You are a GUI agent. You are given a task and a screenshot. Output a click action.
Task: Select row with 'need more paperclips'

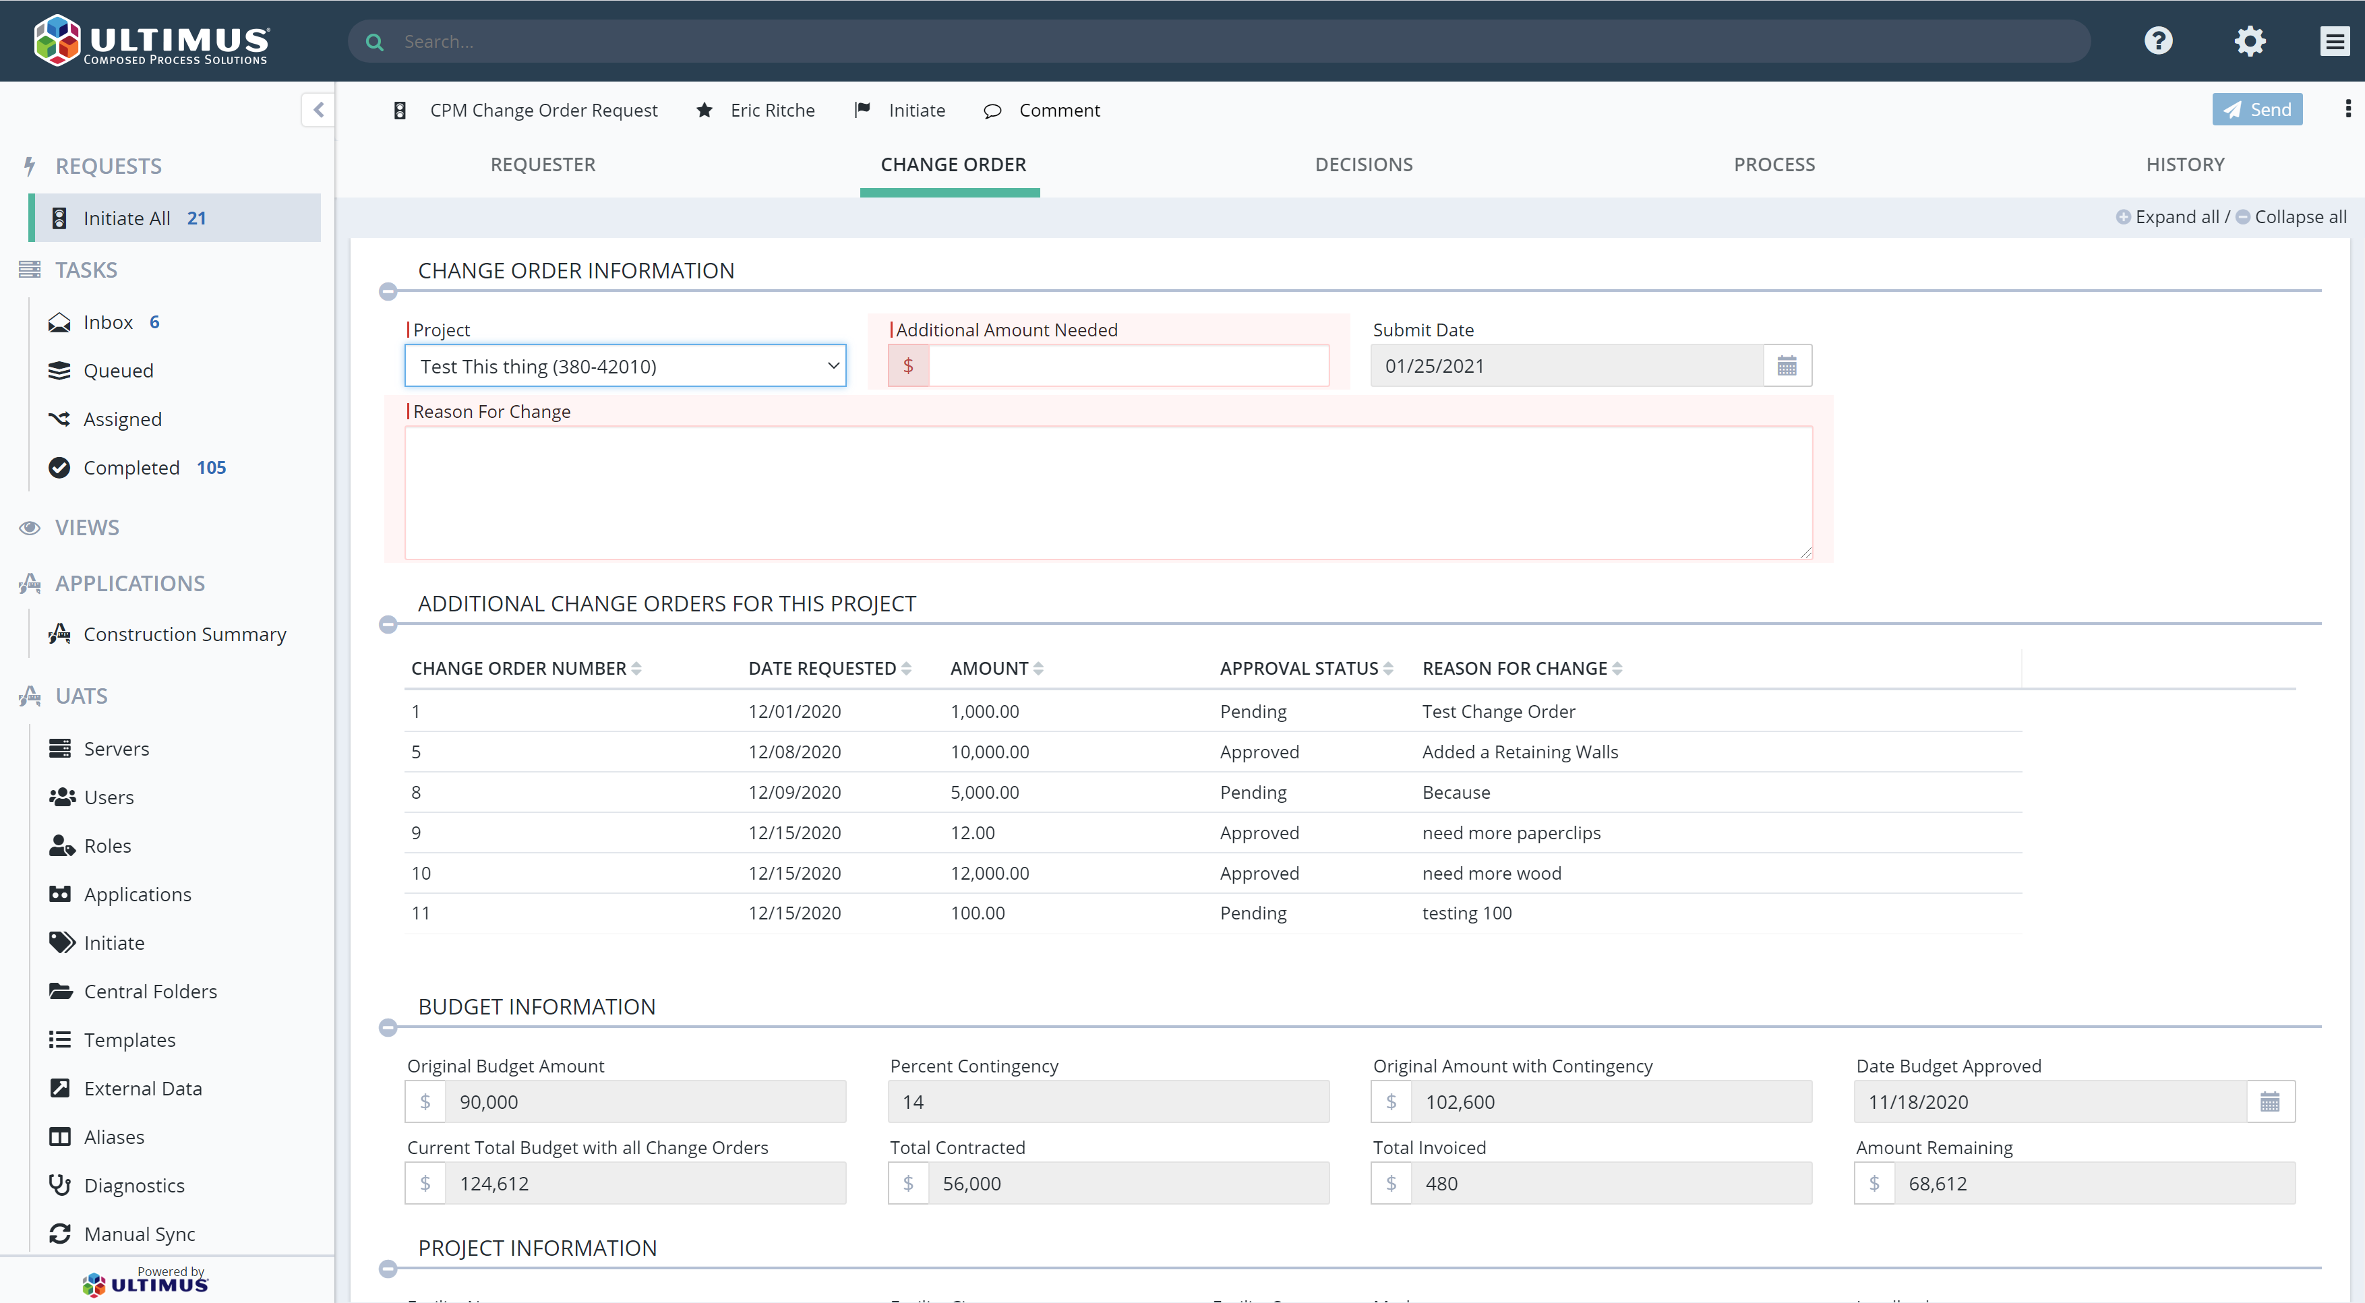click(x=1212, y=833)
